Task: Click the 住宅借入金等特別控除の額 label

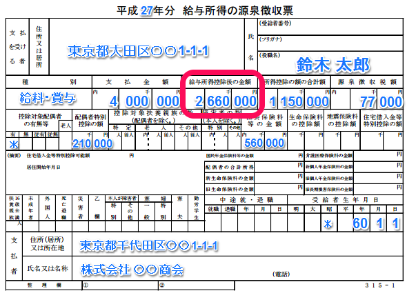Action: click(382, 121)
